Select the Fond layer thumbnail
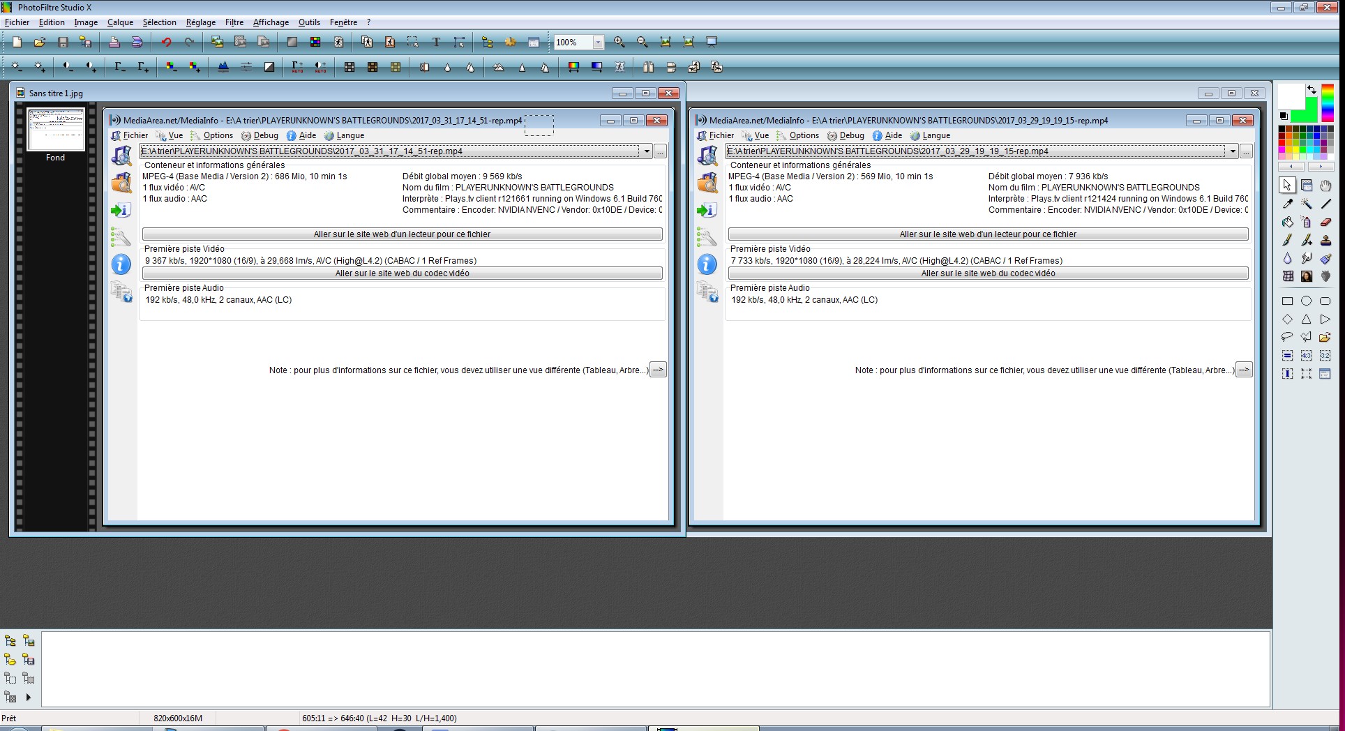 click(x=56, y=129)
